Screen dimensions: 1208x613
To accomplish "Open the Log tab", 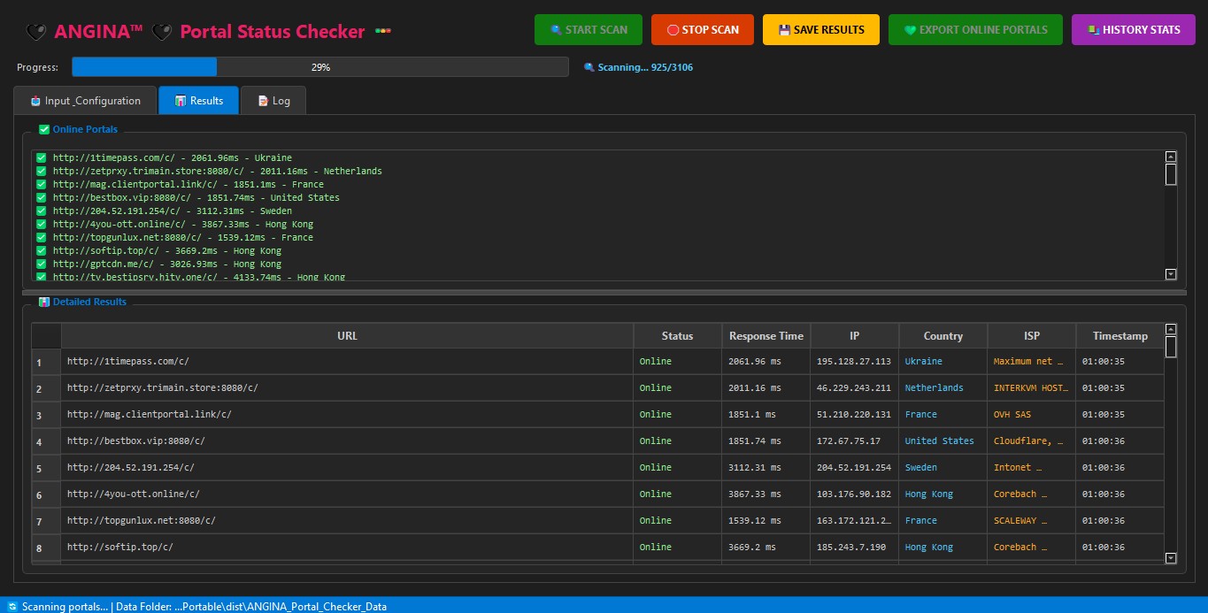I will click(x=273, y=101).
